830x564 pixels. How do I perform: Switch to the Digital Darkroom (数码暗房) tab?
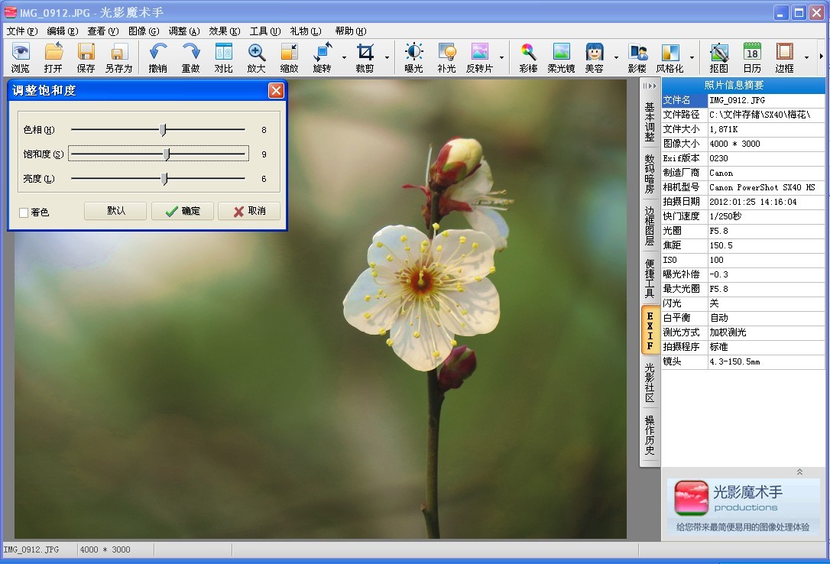(x=650, y=173)
